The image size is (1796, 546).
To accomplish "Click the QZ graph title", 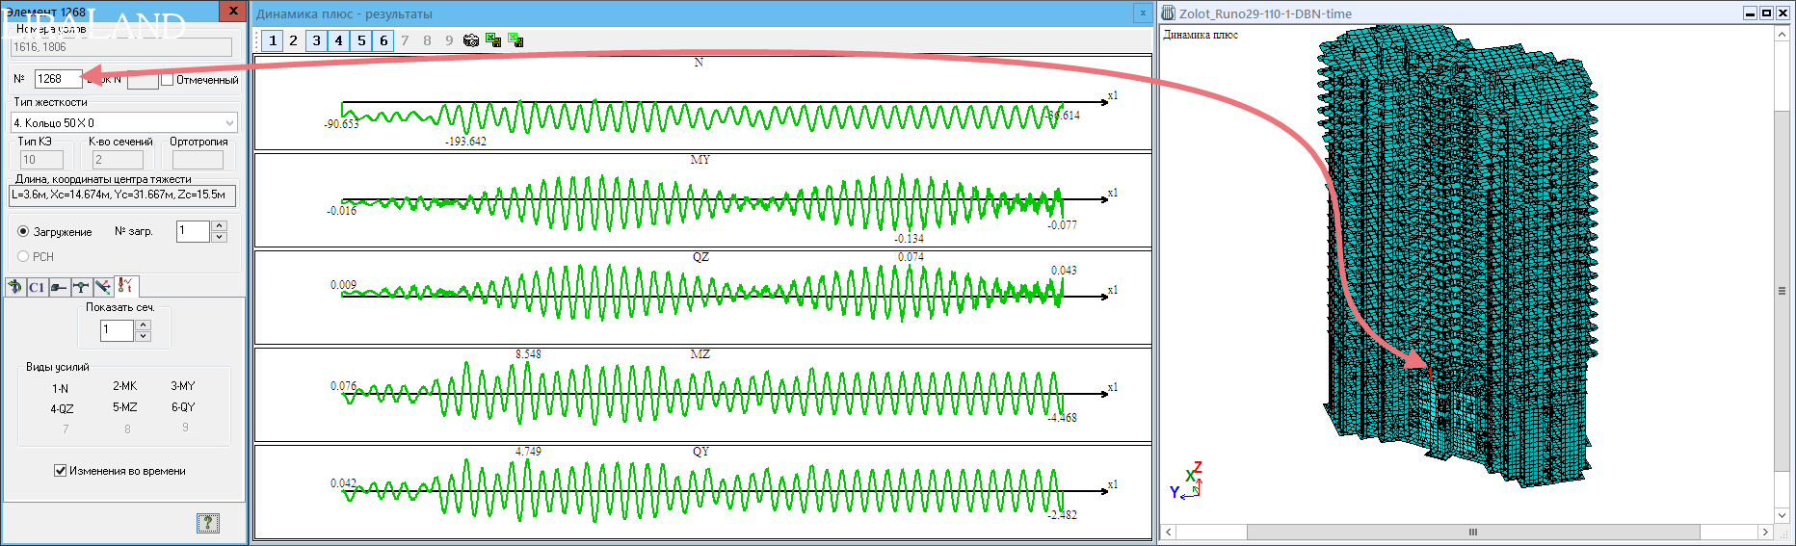I will (x=700, y=257).
